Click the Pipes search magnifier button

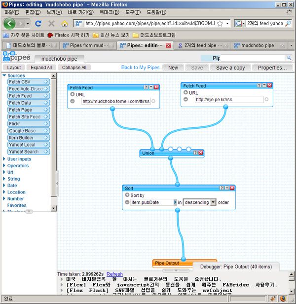coord(289,58)
